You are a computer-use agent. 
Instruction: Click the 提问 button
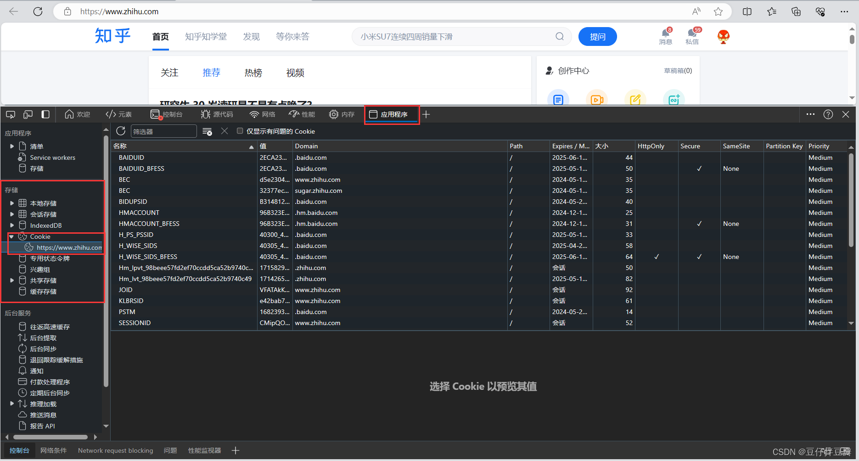point(597,37)
